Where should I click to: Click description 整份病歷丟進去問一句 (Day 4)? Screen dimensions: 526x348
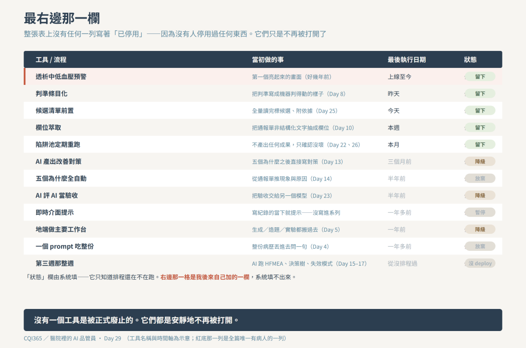coord(291,247)
